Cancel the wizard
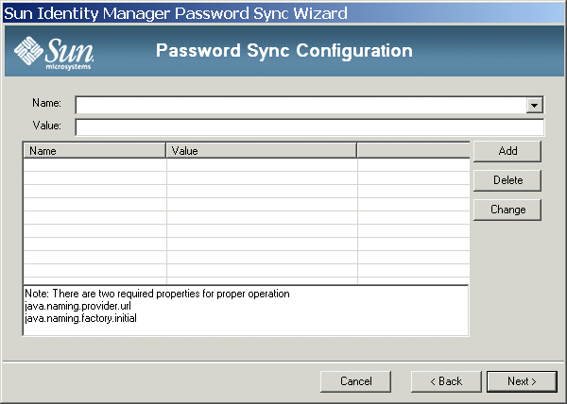567x404 pixels. [355, 381]
